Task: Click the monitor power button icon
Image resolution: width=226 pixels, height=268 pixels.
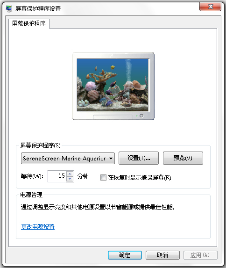Action: point(141,116)
